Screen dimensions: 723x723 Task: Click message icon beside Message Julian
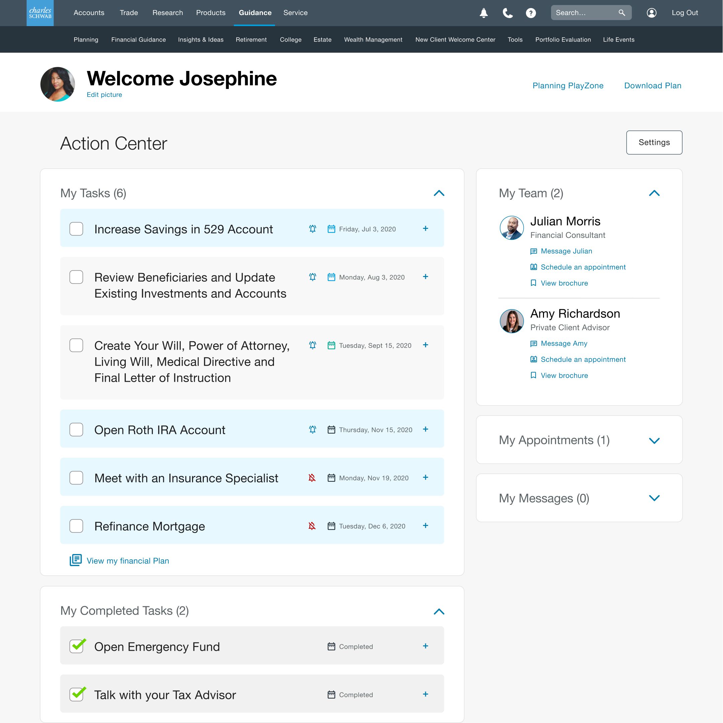[534, 251]
